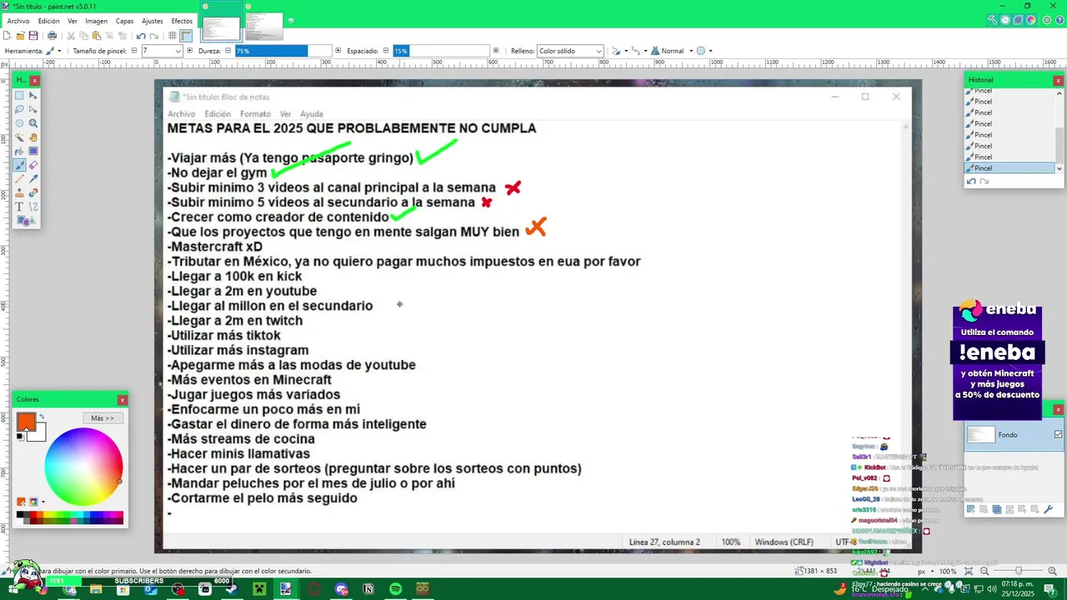
Task: Open the Herramienta tool chooser dropdown
Action: point(54,51)
